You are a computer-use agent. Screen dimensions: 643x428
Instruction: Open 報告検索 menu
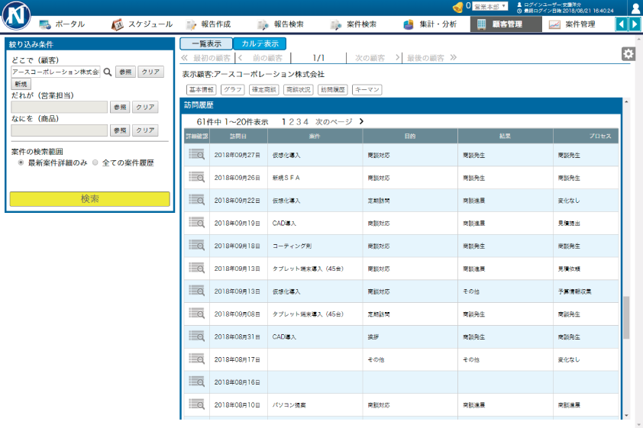point(281,24)
